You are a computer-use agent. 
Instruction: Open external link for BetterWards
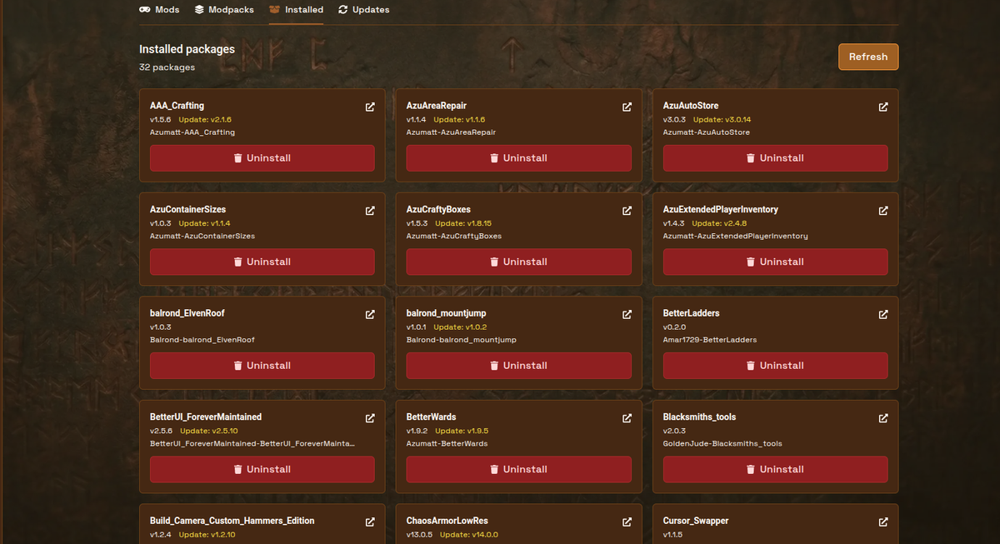point(627,418)
